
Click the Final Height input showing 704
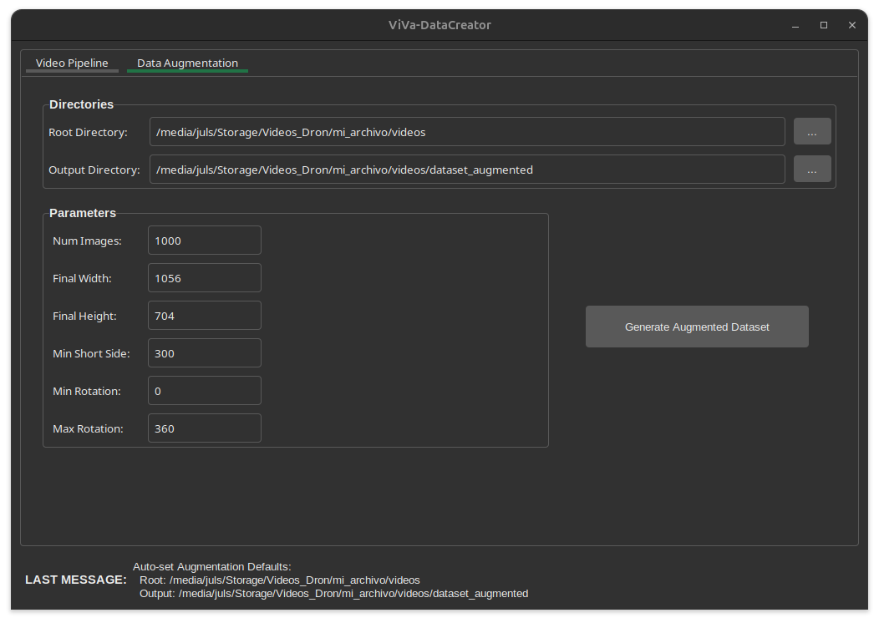pyautogui.click(x=204, y=315)
